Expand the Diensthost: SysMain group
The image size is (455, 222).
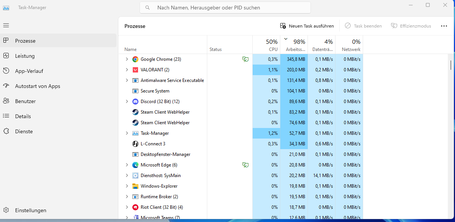[127, 176]
